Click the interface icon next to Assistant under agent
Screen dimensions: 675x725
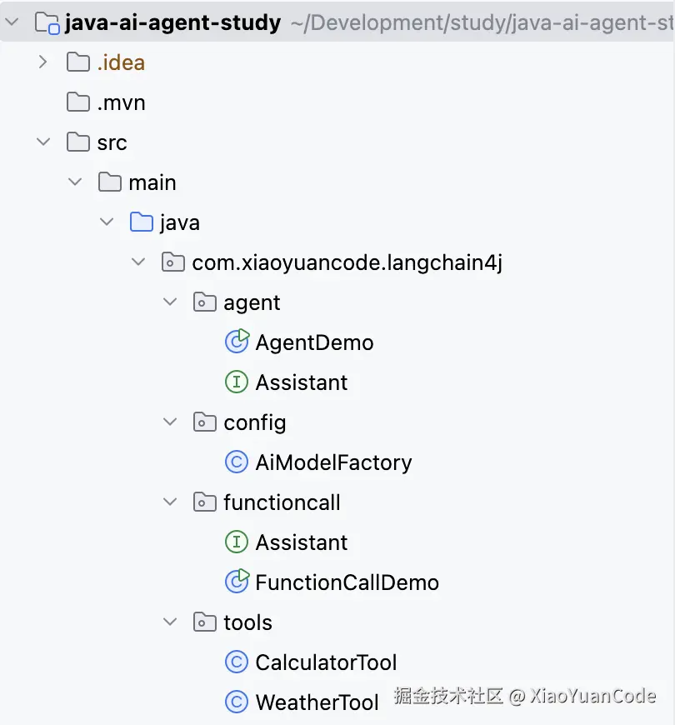237,382
